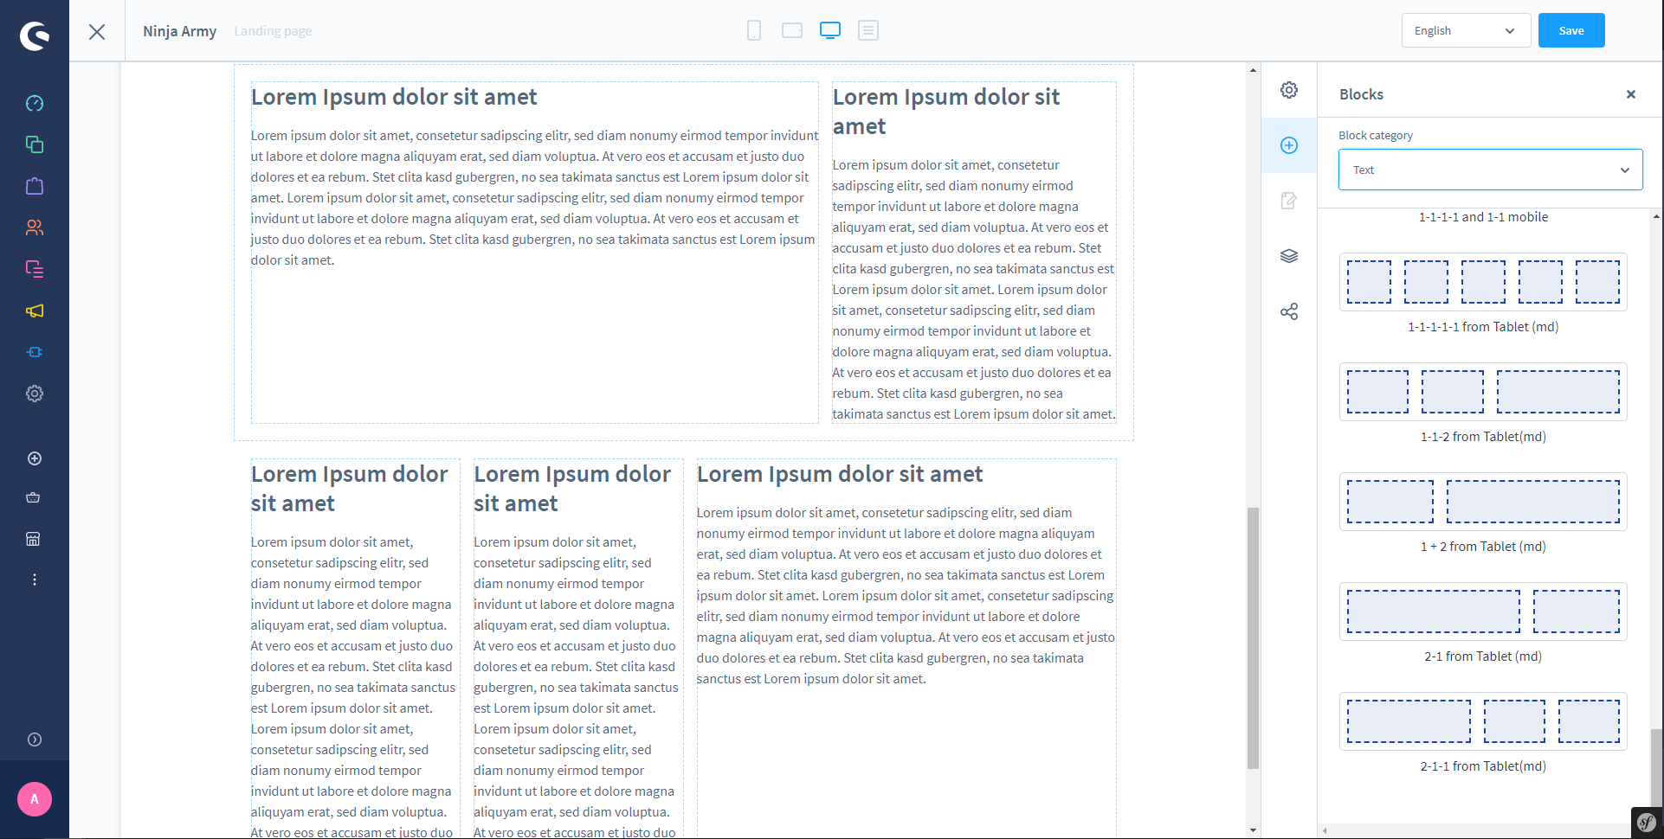Click the canvas vertical scrollbar thumb
The image size is (1664, 839).
tap(1253, 638)
